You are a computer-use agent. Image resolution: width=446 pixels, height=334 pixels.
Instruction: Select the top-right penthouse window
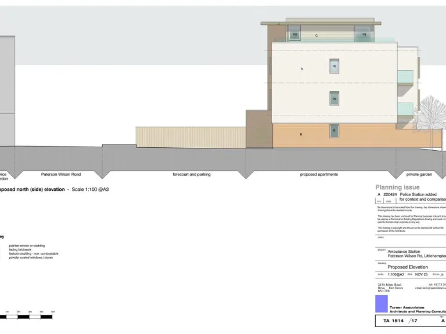(364, 34)
